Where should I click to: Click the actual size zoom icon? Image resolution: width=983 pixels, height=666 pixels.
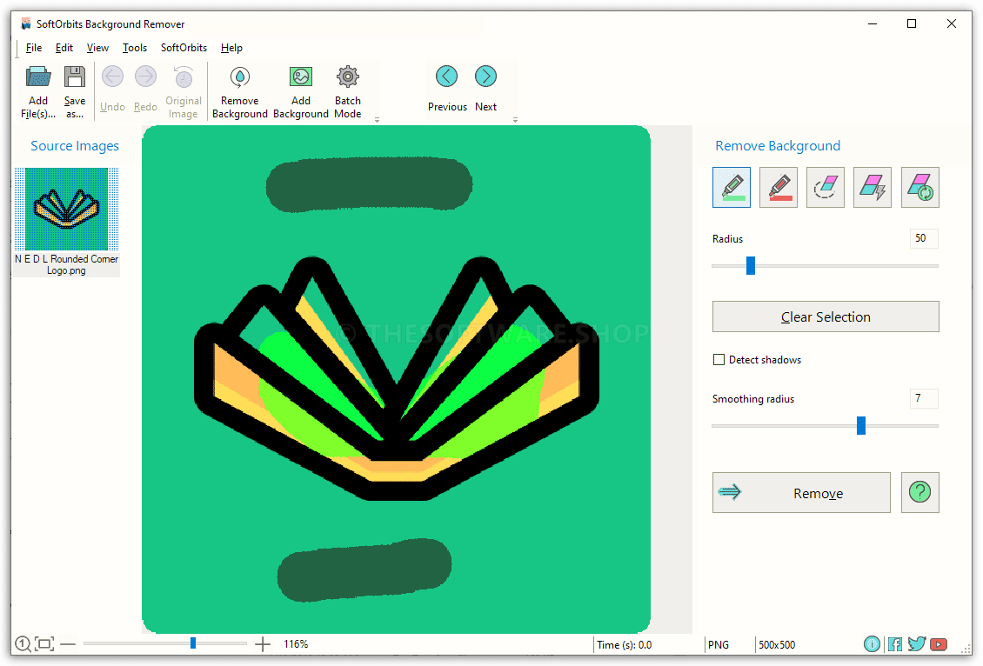coord(23,643)
